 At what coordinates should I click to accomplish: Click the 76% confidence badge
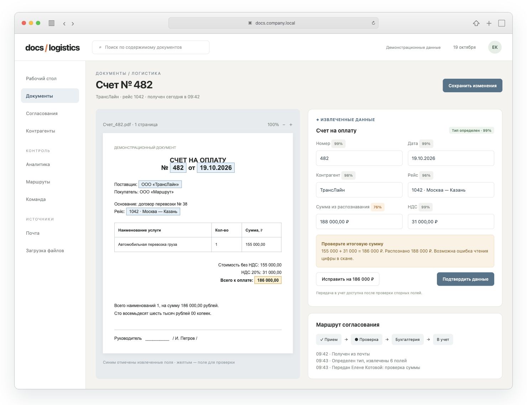[x=377, y=207]
